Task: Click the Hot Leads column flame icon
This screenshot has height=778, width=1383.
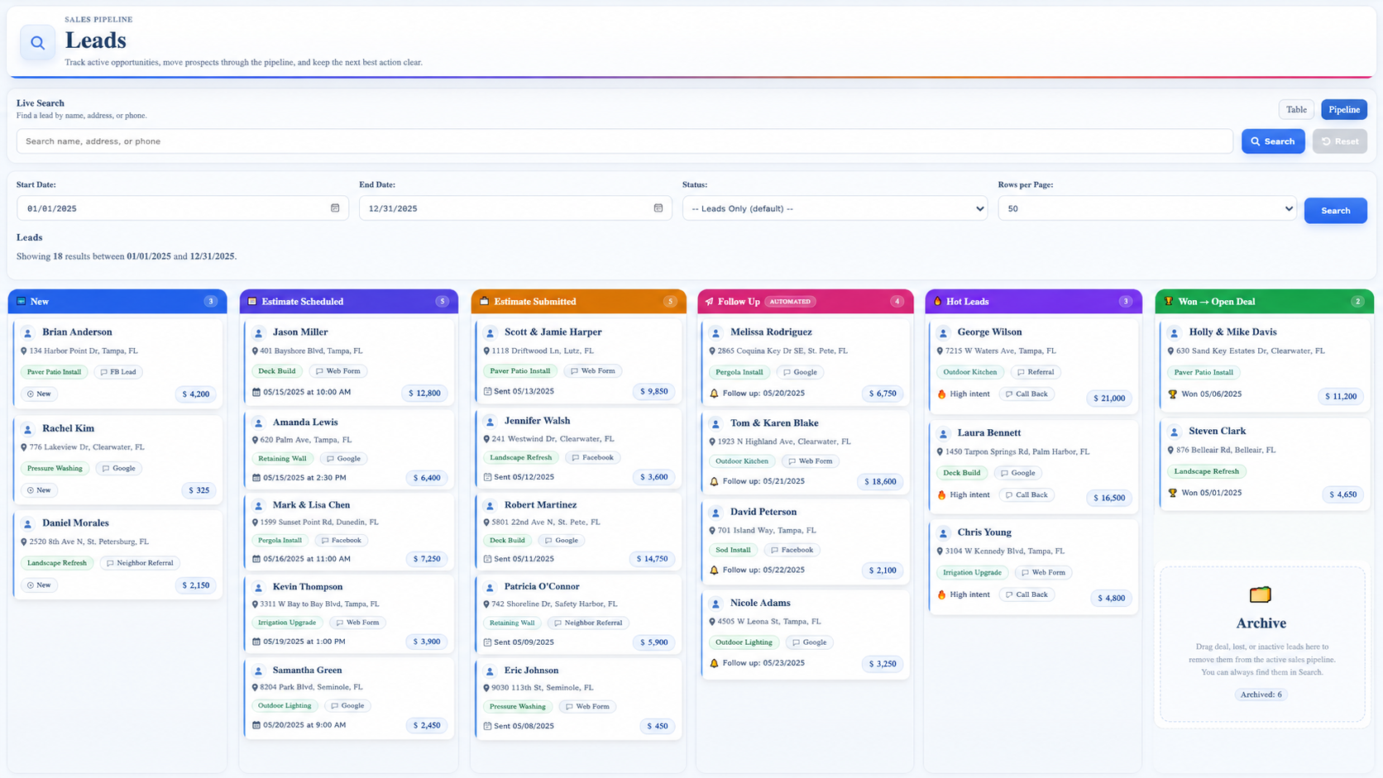Action: pos(937,302)
